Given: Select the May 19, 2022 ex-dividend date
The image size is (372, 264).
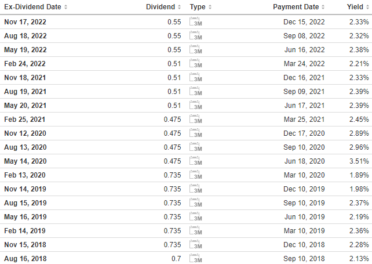Looking at the screenshot, I should click(x=25, y=50).
